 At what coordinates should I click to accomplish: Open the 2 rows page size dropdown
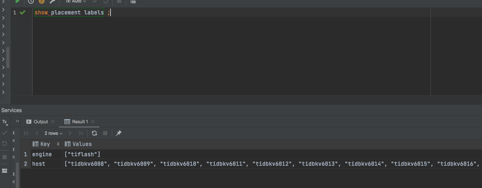(54, 133)
